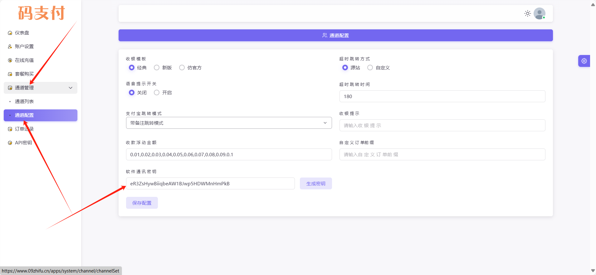Open API密钥 page
The image size is (596, 275).
pos(41,143)
